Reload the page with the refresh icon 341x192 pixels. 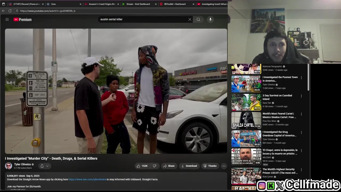click(x=10, y=11)
